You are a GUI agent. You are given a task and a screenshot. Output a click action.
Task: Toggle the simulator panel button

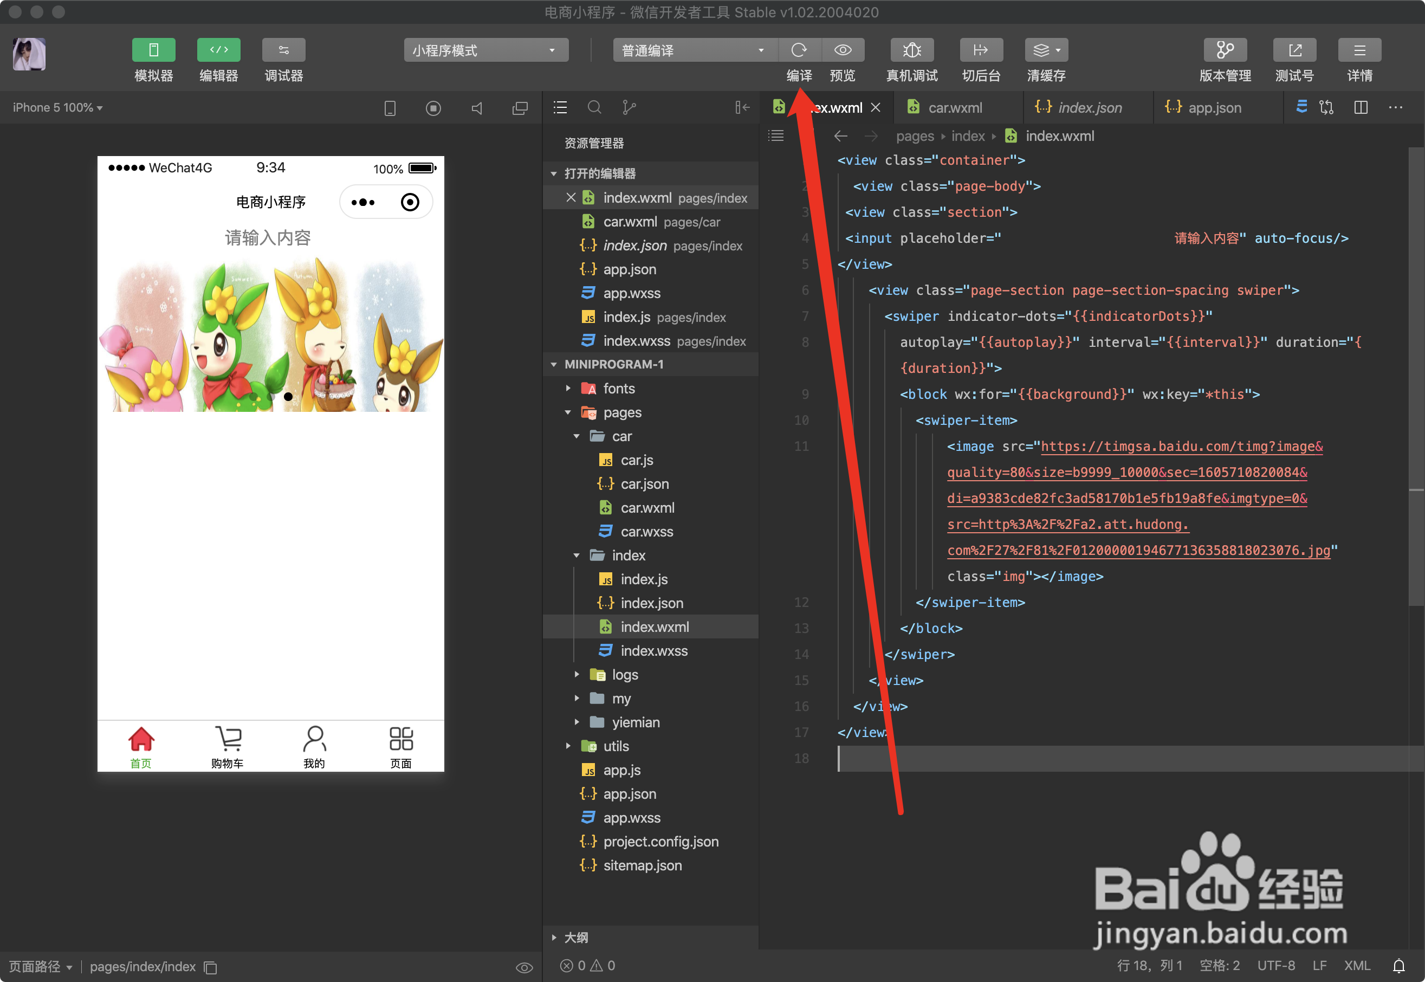(154, 50)
